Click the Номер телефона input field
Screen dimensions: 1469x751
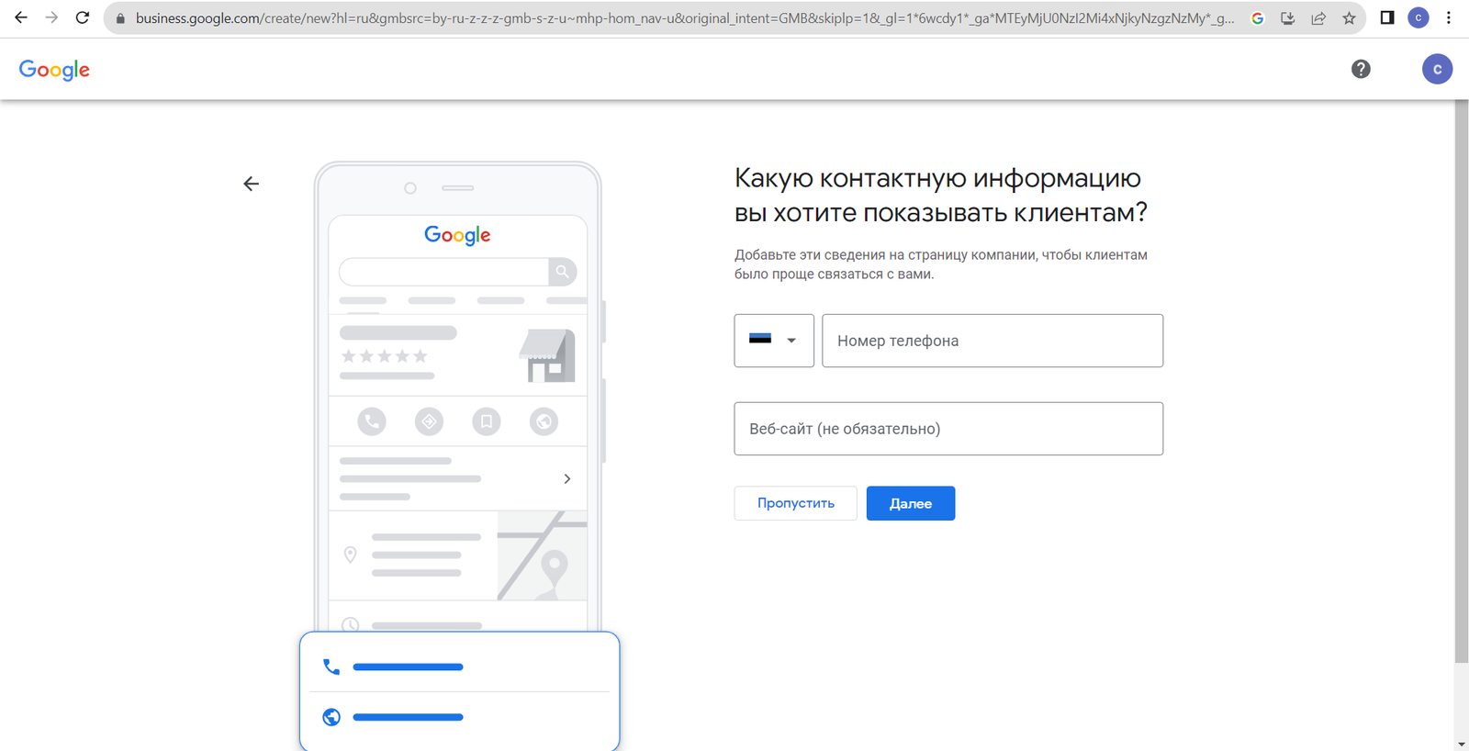[992, 341]
